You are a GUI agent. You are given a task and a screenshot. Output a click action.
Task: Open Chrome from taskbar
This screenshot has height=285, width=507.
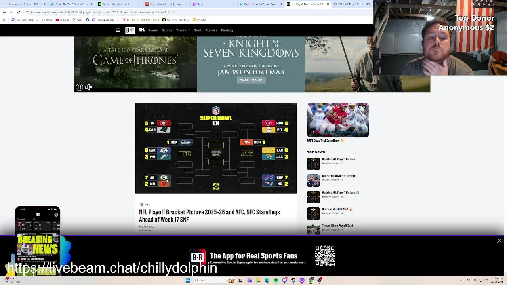point(311,280)
